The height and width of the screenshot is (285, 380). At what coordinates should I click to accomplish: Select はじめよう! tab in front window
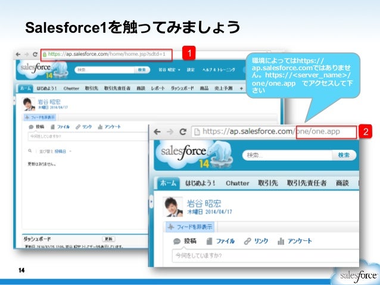click(200, 183)
